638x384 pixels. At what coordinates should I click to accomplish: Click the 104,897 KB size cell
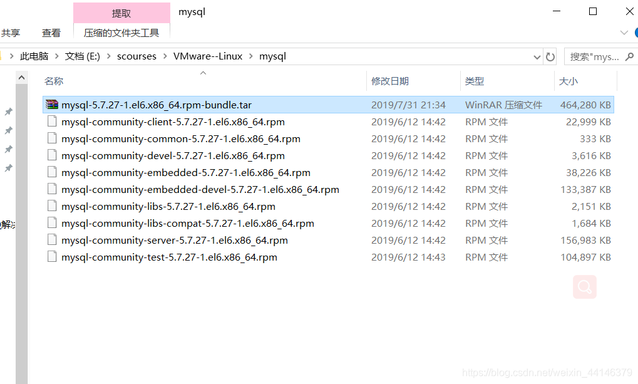585,257
